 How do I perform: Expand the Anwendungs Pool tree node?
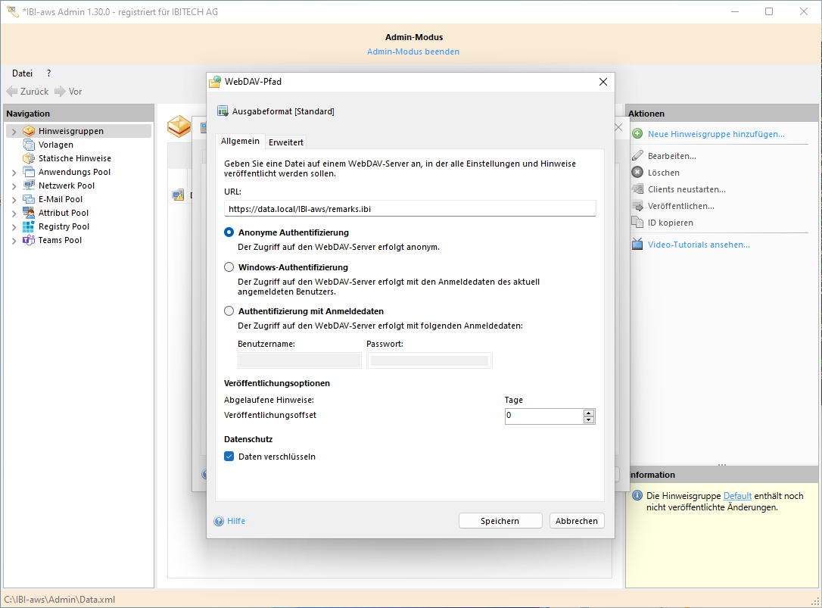[14, 171]
